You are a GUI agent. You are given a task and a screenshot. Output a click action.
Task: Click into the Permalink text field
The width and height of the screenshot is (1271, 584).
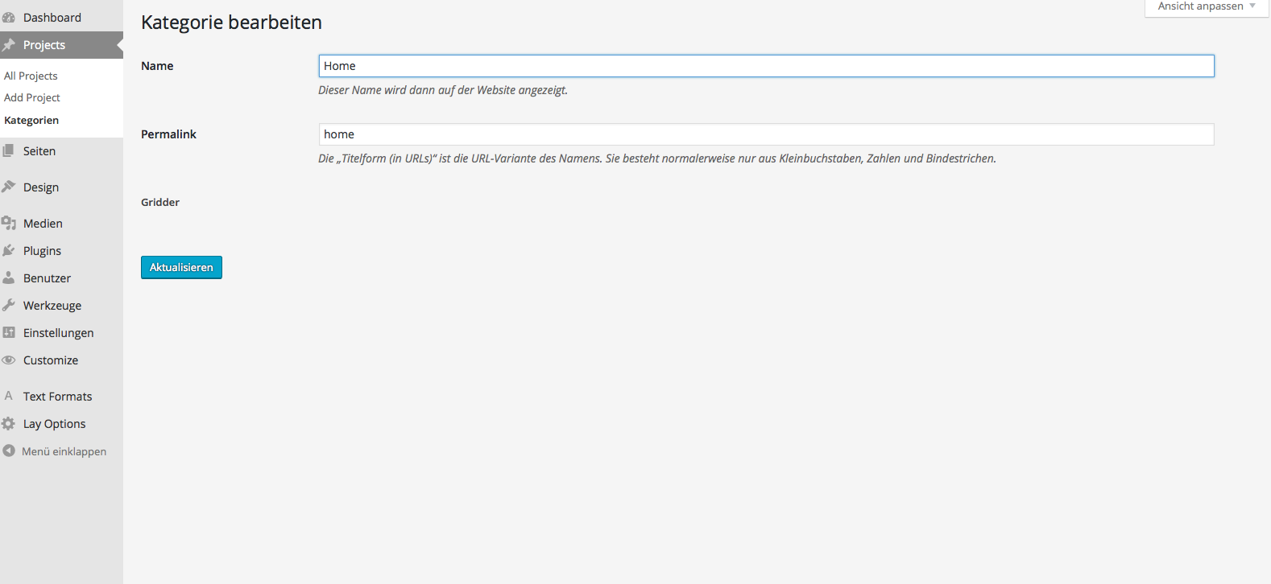[766, 134]
